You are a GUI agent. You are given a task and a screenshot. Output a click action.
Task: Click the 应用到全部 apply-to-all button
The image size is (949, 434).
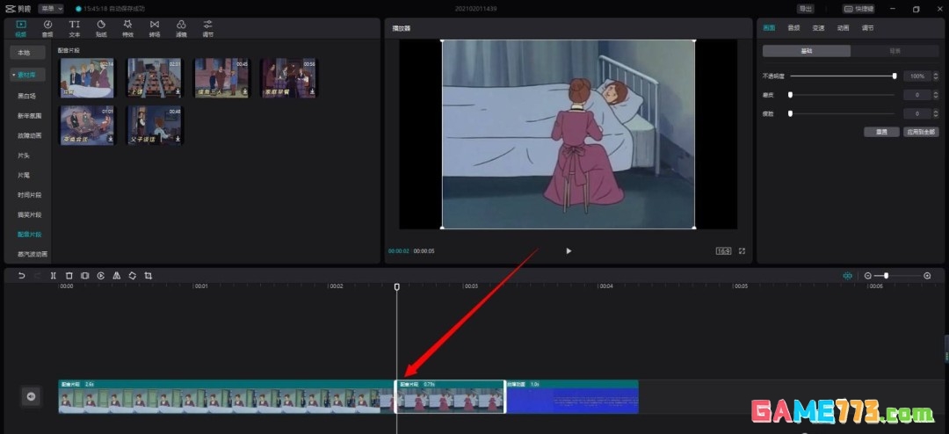tap(921, 132)
